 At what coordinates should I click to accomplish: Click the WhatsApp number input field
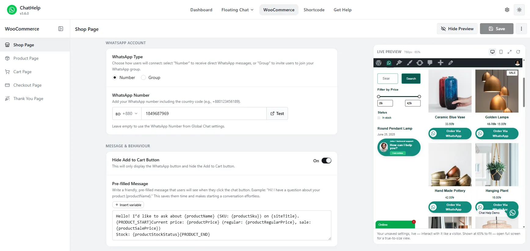tap(204, 113)
